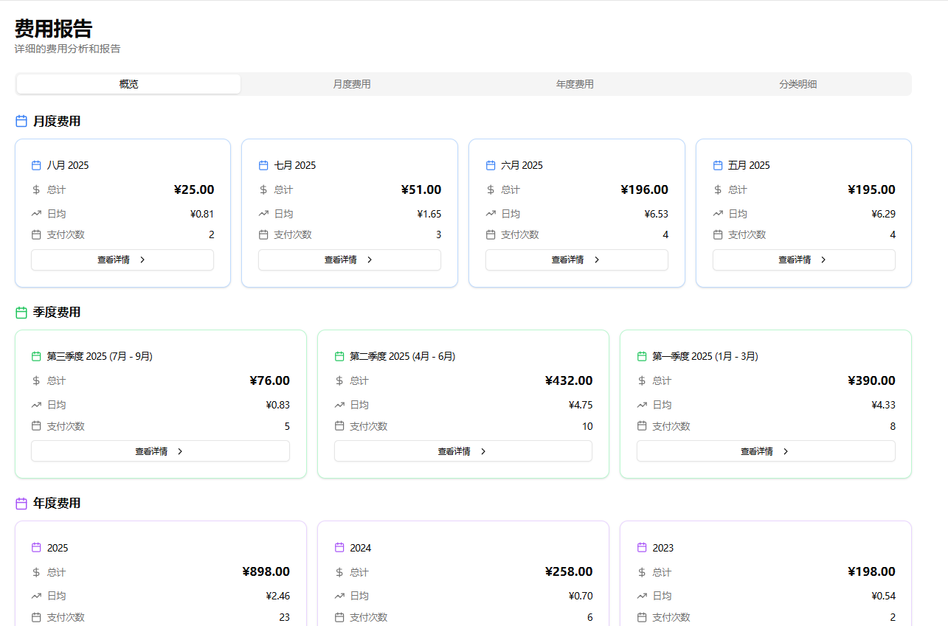
Task: Click the trend icon for 日均 in 七月 2025
Action: [263, 214]
